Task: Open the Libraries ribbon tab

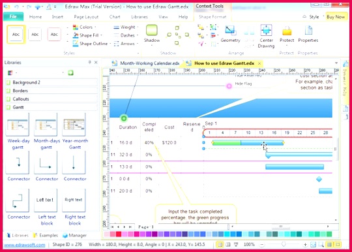Action: (139, 17)
